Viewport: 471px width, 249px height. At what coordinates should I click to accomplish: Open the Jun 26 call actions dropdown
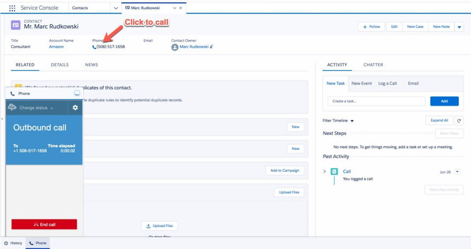point(457,172)
